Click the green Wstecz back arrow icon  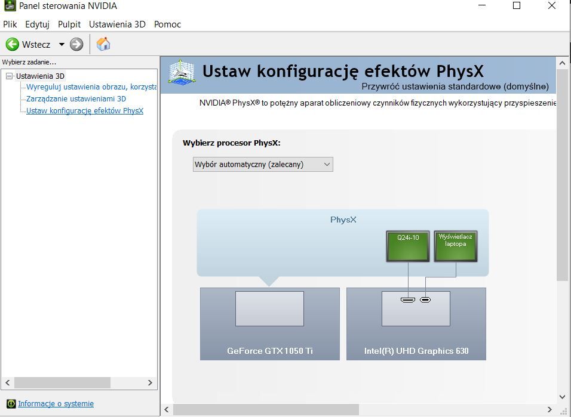[13, 44]
